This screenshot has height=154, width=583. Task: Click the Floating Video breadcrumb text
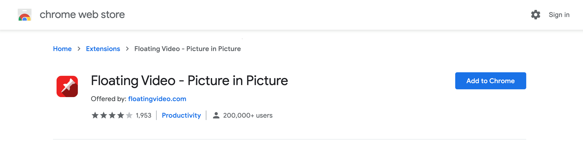click(188, 49)
